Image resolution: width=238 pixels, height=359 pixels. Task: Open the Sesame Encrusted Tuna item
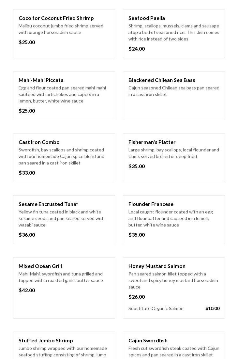[48, 204]
